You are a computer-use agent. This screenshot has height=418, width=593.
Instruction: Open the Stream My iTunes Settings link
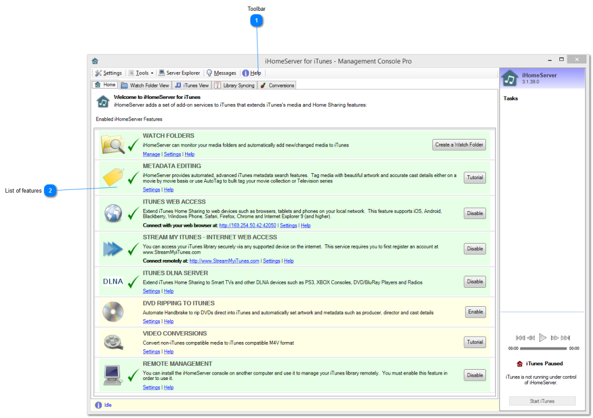pyautogui.click(x=272, y=261)
